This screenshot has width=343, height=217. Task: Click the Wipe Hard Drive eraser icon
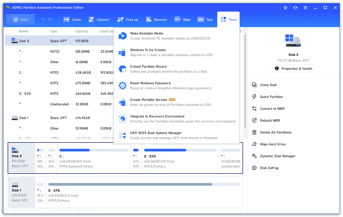coord(254,144)
